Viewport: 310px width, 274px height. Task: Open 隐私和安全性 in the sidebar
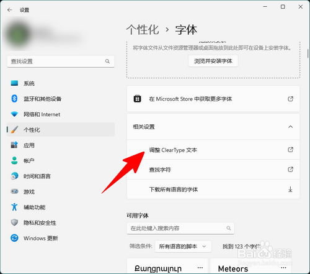[x=61, y=222]
